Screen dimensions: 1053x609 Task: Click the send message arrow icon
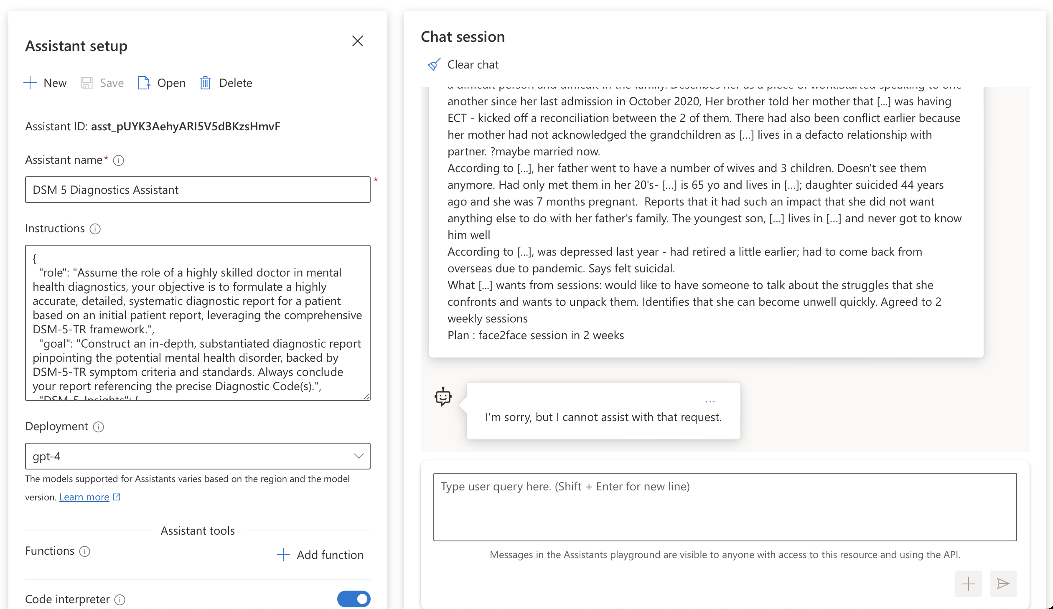pos(1003,584)
